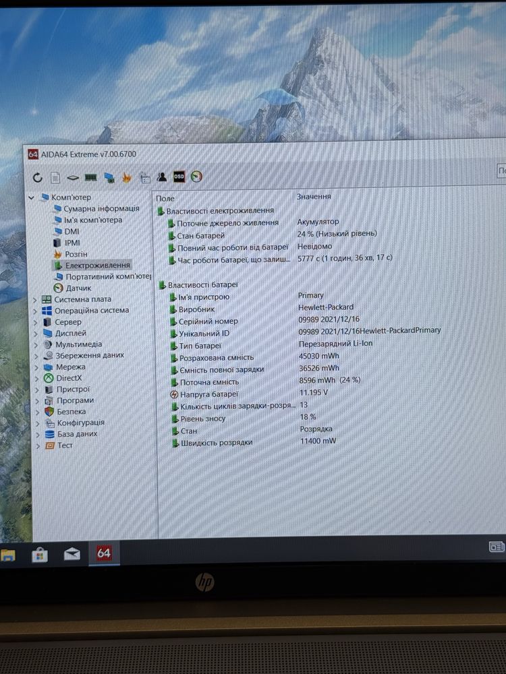Open the gauge sensor panel icon

tap(196, 177)
